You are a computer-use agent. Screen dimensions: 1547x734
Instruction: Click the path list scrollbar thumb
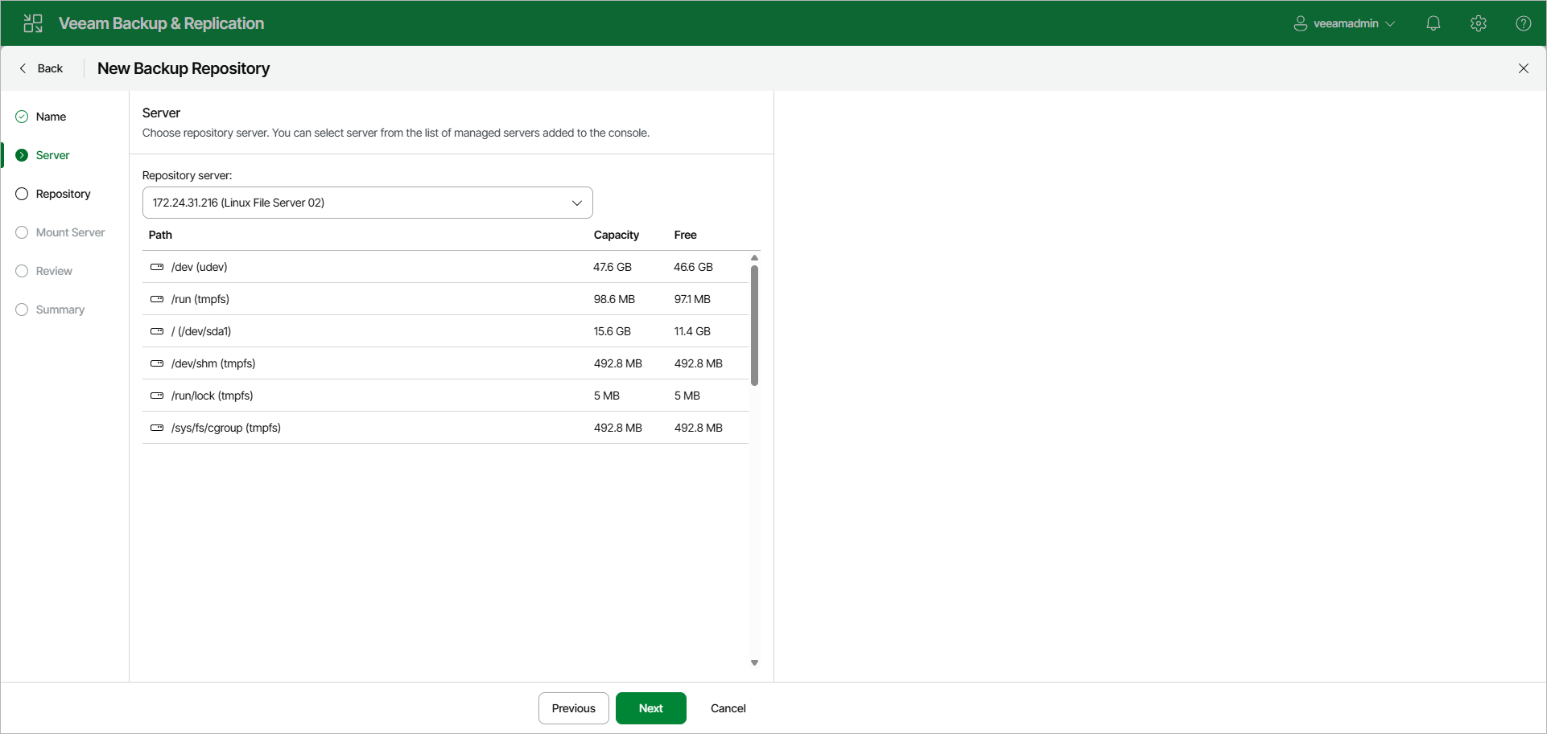tap(754, 326)
